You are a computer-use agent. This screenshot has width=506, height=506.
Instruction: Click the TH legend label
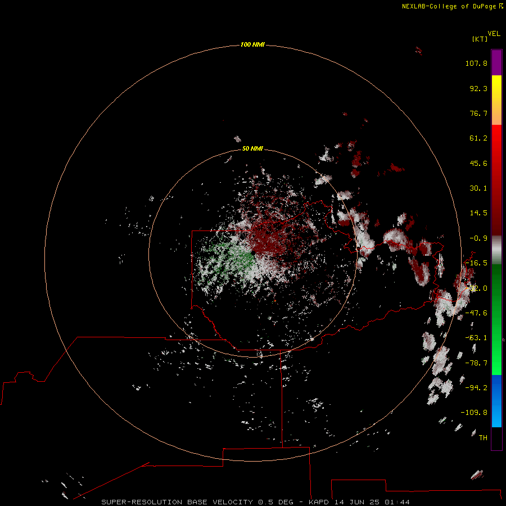pos(483,438)
